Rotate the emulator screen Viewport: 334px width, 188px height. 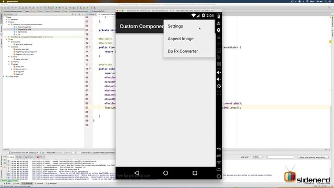pos(219,86)
